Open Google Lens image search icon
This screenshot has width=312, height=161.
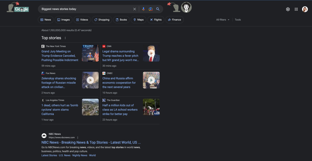pyautogui.click(x=151, y=9)
